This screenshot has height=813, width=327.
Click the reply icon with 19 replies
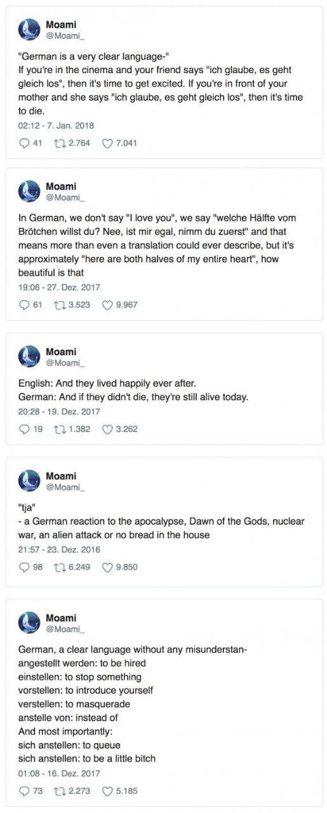click(24, 429)
